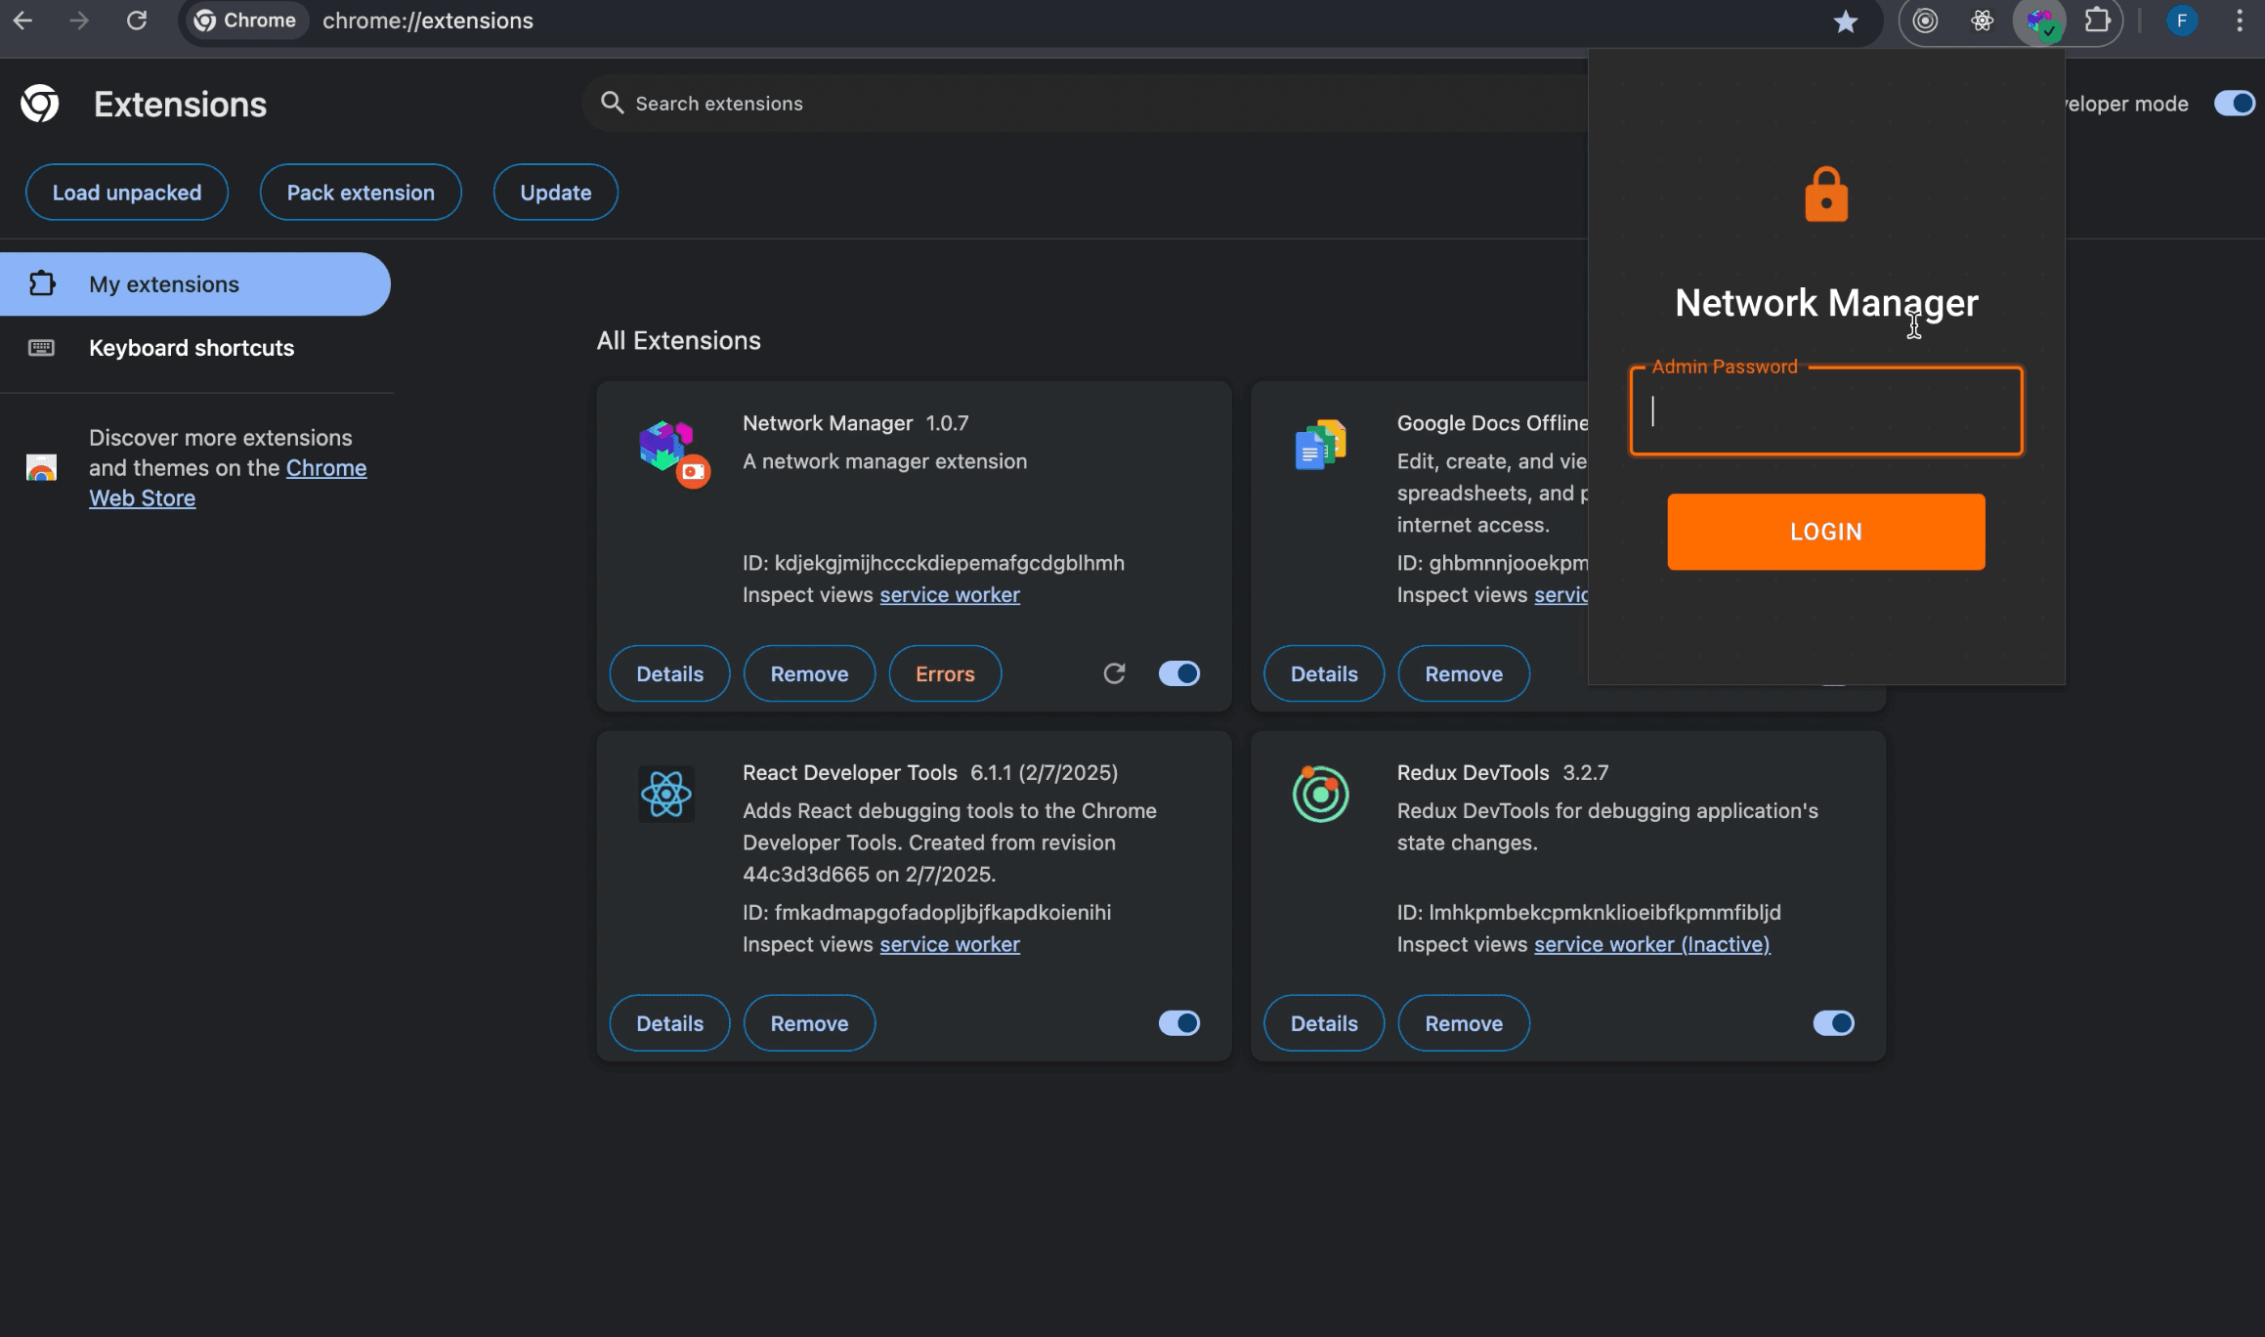The image size is (2265, 1337).
Task: Focus the Admin Password field
Action: [1825, 411]
